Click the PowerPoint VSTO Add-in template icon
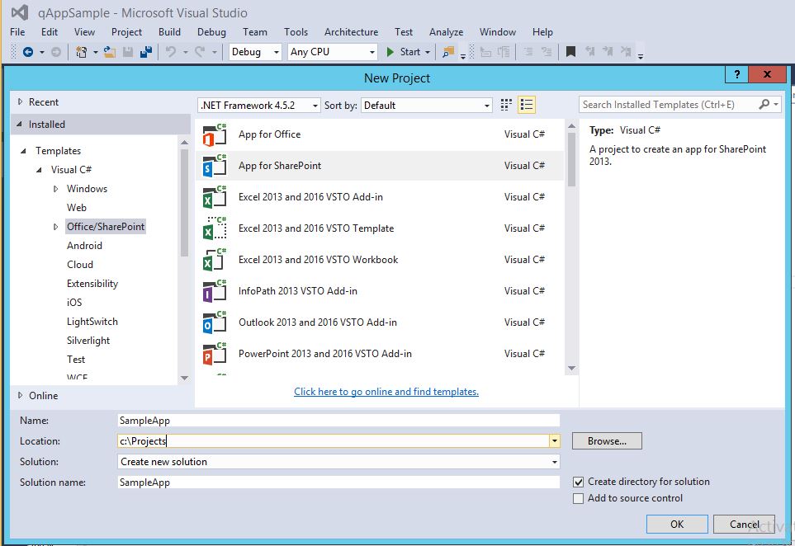The width and height of the screenshot is (795, 546). coord(215,354)
